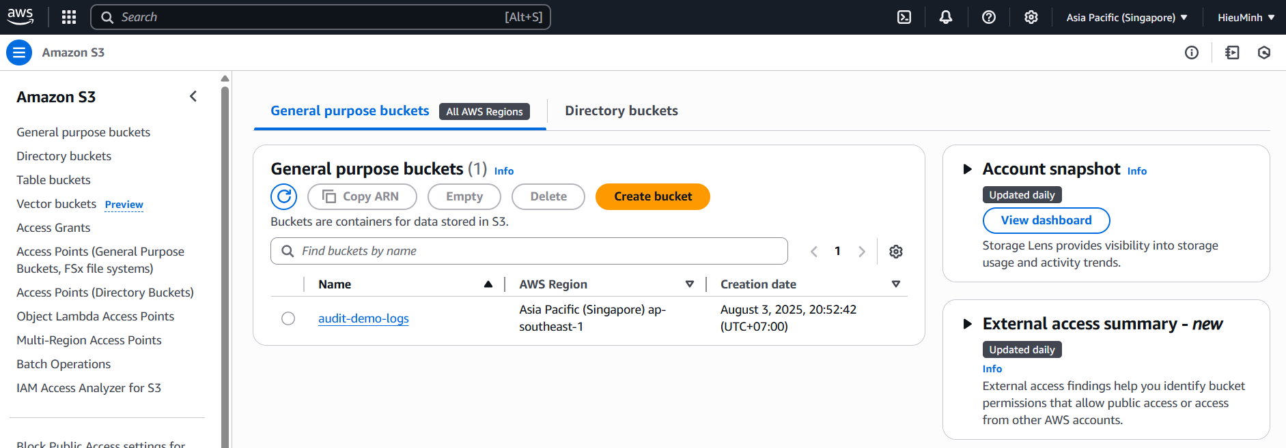The image size is (1286, 448).
Task: Open Object Lambda Access Points in sidebar
Action: [96, 316]
